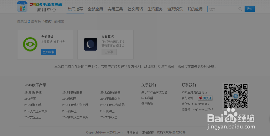Click the magnifier icon in search box
This screenshot has height=136, width=270.
[x=240, y=9]
